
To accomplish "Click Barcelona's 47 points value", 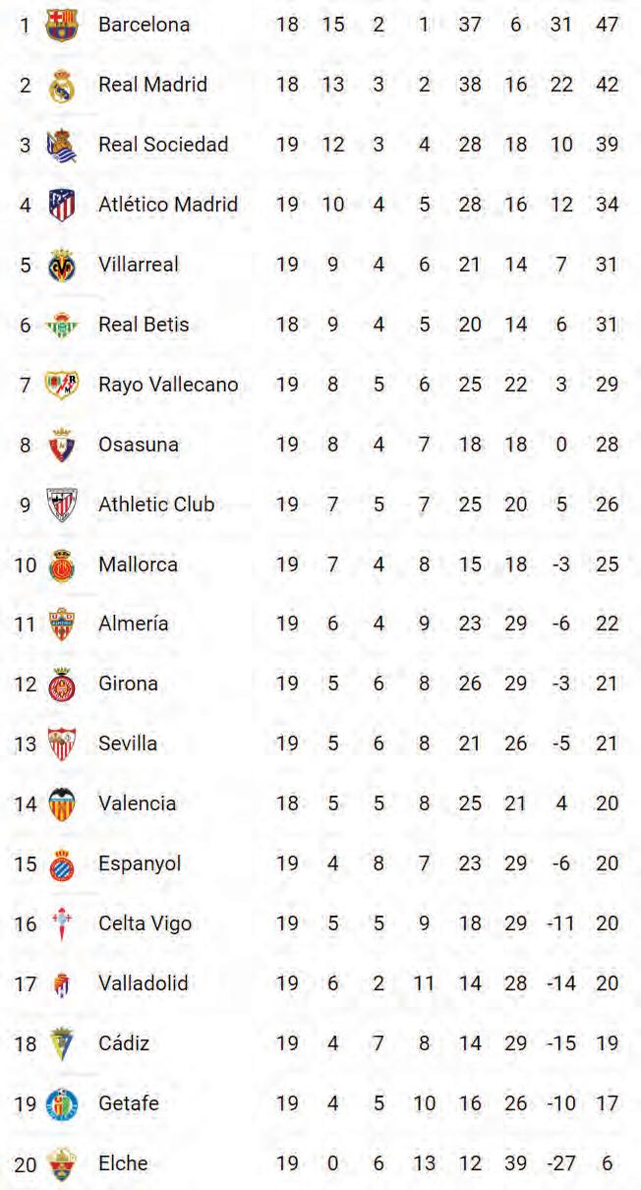I will click(x=608, y=25).
